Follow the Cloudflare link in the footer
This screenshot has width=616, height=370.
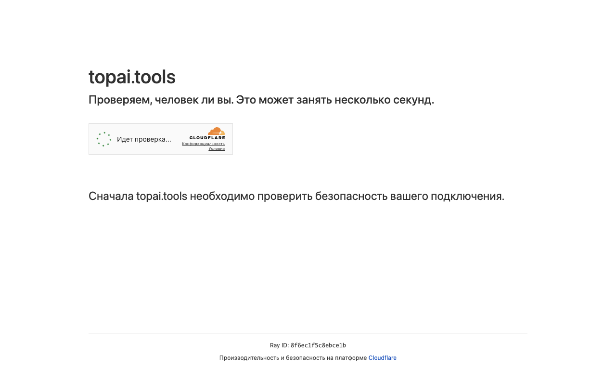click(x=383, y=358)
